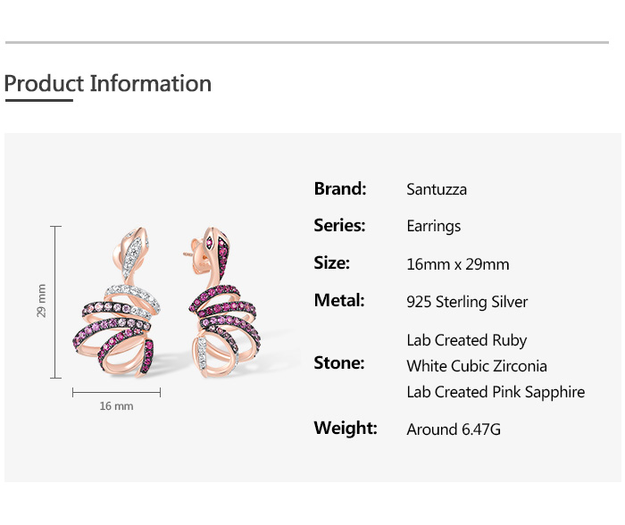Click the 16 mm width dimension label
The height and width of the screenshot is (525, 625).
click(x=116, y=406)
